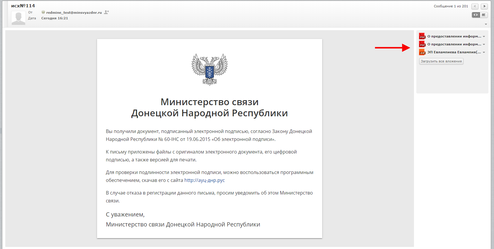Click the closing "С уважением," text
Viewport: 494px width, 249px height.
[125, 214]
